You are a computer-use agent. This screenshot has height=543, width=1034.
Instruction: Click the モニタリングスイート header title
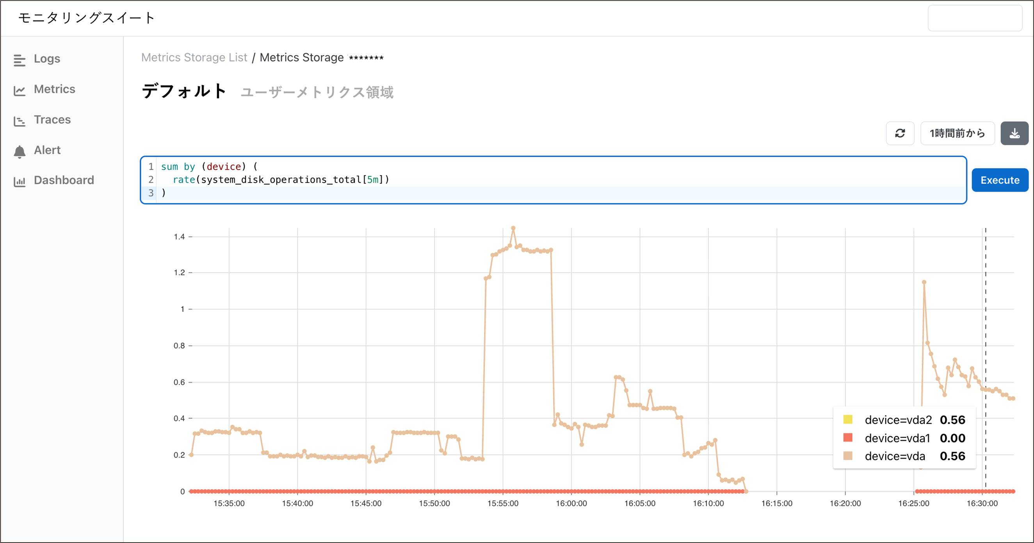click(87, 18)
